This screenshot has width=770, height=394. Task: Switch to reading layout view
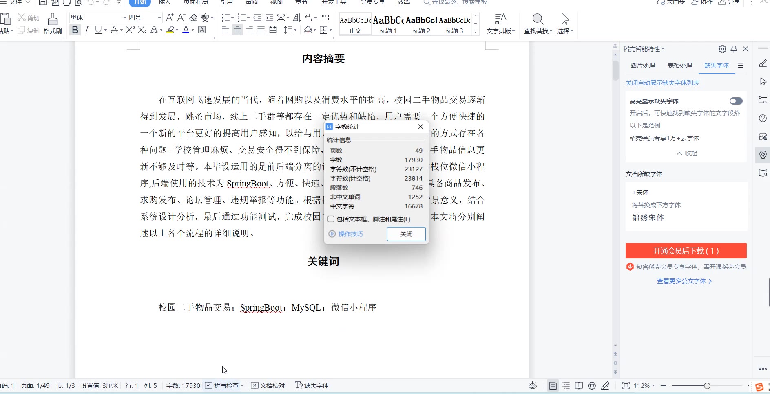coord(579,385)
